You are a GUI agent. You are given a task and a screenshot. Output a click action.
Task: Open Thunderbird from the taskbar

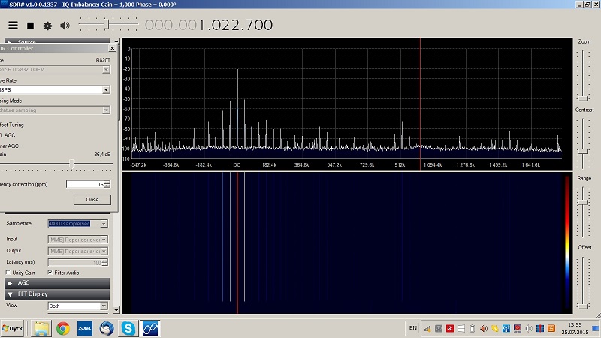point(107,329)
